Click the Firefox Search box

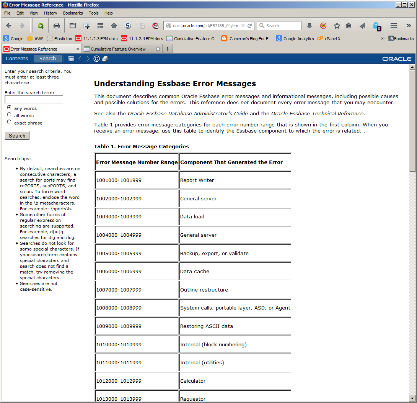(279, 26)
